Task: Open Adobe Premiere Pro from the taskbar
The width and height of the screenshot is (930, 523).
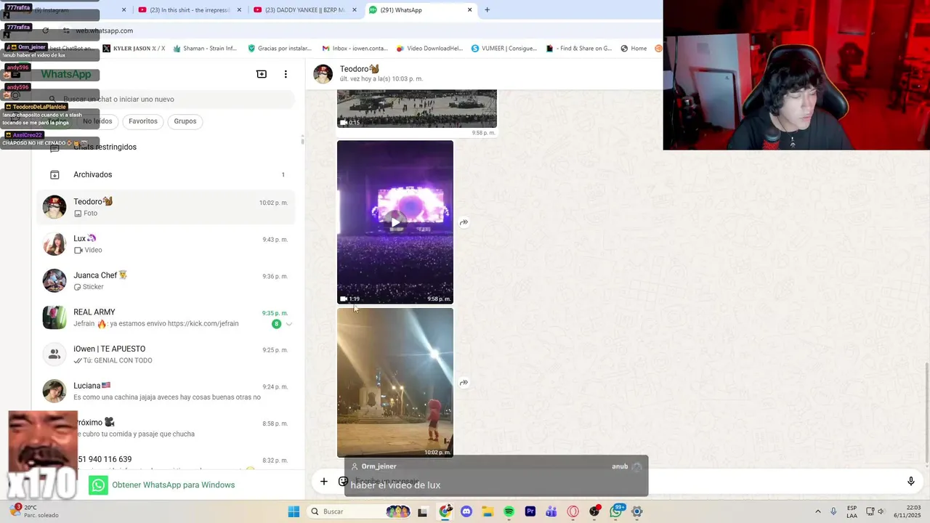Action: pos(530,511)
